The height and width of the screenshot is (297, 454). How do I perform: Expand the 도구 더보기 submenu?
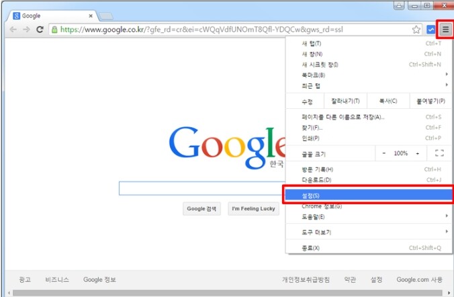pos(368,232)
